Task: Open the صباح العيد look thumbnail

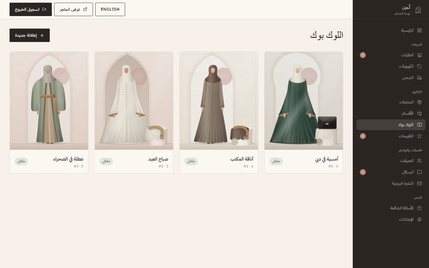Action: (x=134, y=101)
